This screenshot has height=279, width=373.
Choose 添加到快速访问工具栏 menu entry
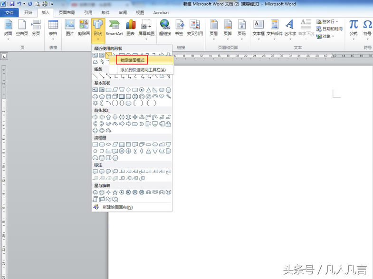pyautogui.click(x=143, y=70)
